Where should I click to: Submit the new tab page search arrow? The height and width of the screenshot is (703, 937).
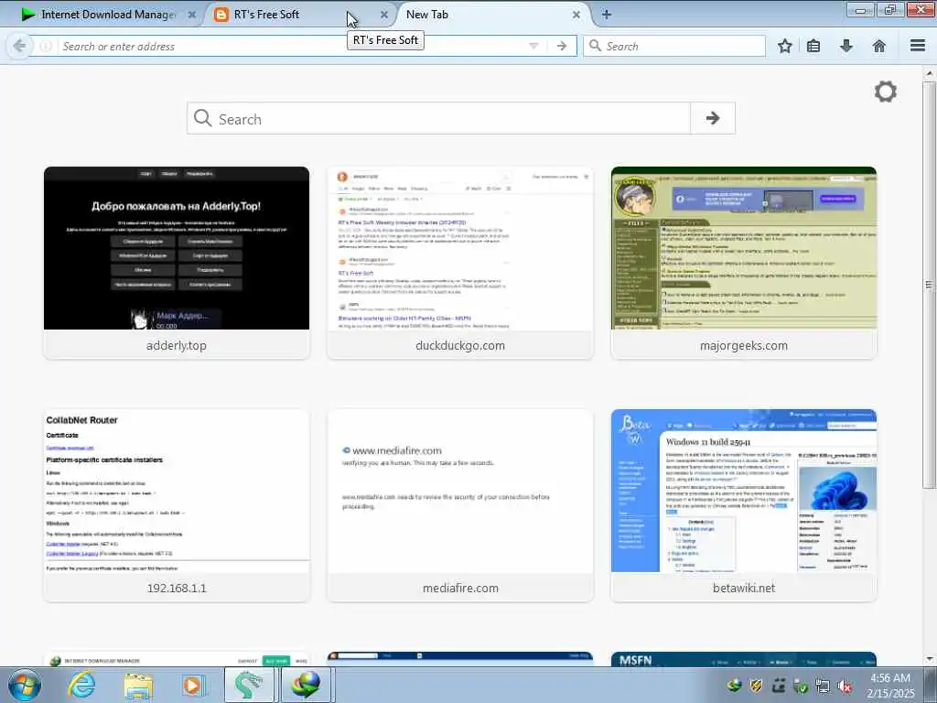[712, 118]
